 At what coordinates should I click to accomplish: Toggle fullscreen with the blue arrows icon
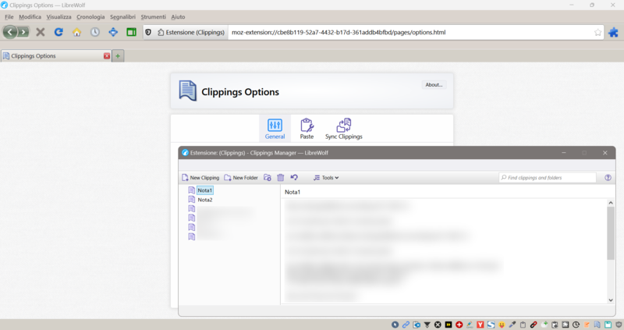click(x=113, y=32)
